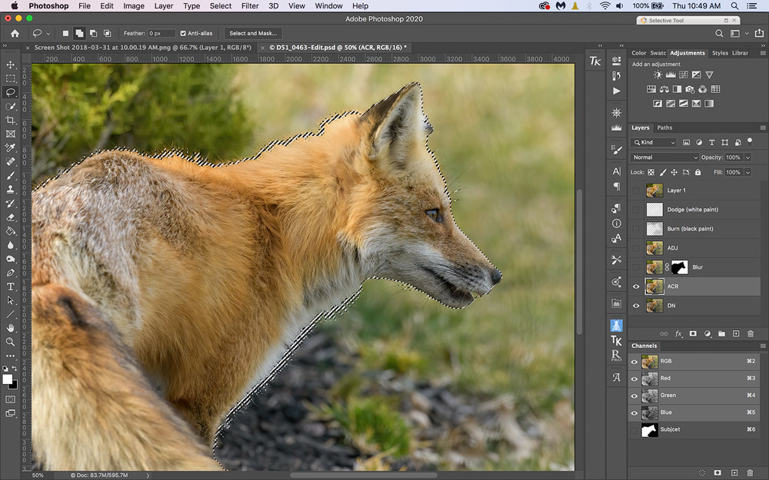The image size is (769, 480).
Task: Pick the Clone Stamp tool
Action: 11,189
